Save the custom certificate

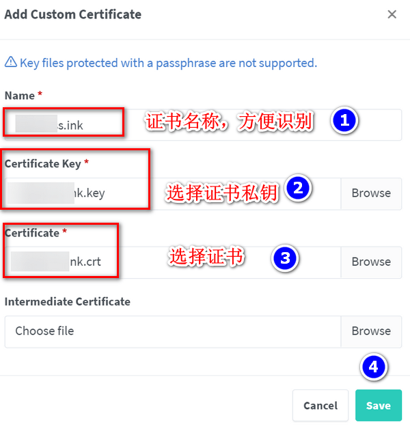tap(378, 406)
